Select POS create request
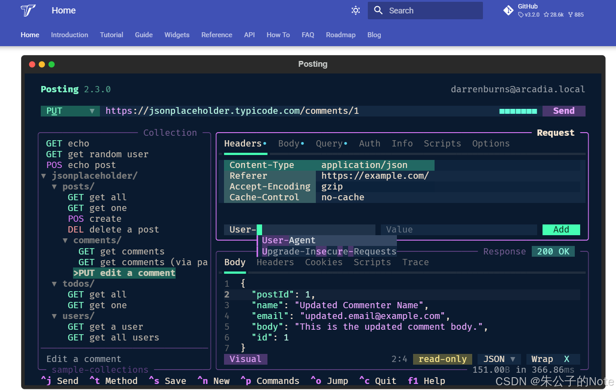The image size is (616, 392). (x=95, y=219)
